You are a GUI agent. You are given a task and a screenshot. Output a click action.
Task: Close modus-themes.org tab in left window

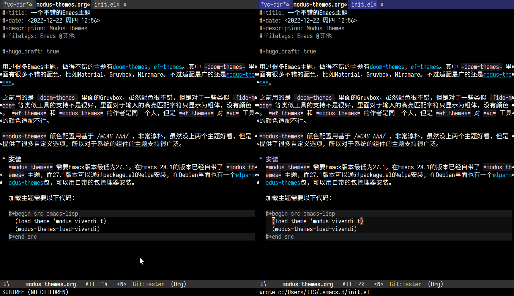click(x=89, y=5)
